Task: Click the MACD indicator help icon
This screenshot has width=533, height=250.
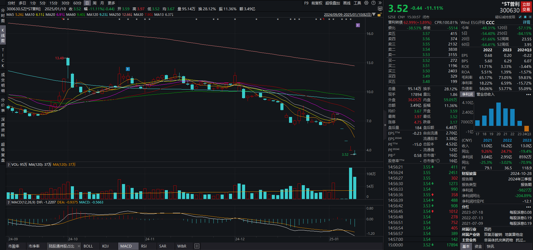Action: pyautogui.click(x=9, y=202)
